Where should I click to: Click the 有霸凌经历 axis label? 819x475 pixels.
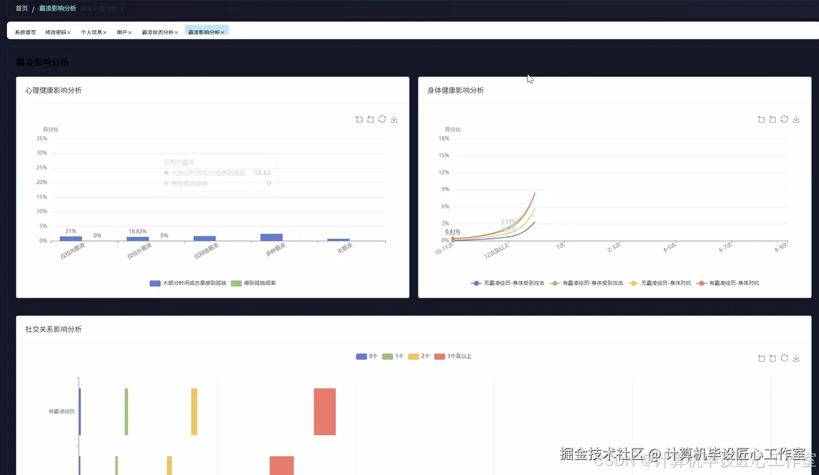click(62, 412)
